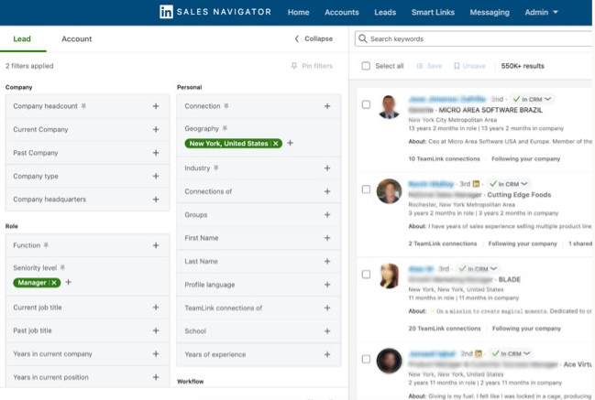The image size is (595, 400).
Task: Select the BLADE lead checkbox
Action: (366, 275)
